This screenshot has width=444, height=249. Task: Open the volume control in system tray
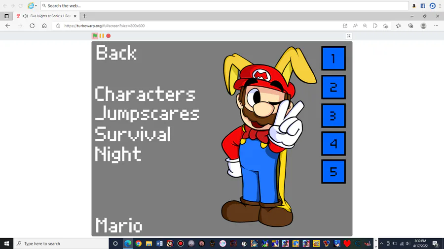click(x=408, y=244)
